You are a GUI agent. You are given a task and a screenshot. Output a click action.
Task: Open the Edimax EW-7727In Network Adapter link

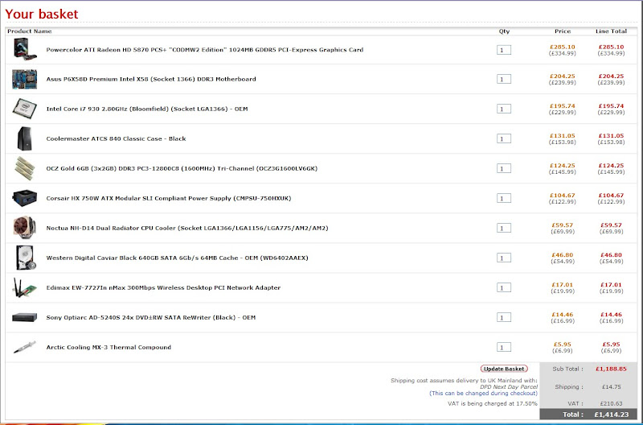pos(163,287)
